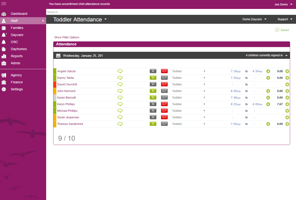This screenshot has width=296, height=200.
Task: Sign out Theresa Gardenhire with OUT toggle
Action: coord(164,124)
